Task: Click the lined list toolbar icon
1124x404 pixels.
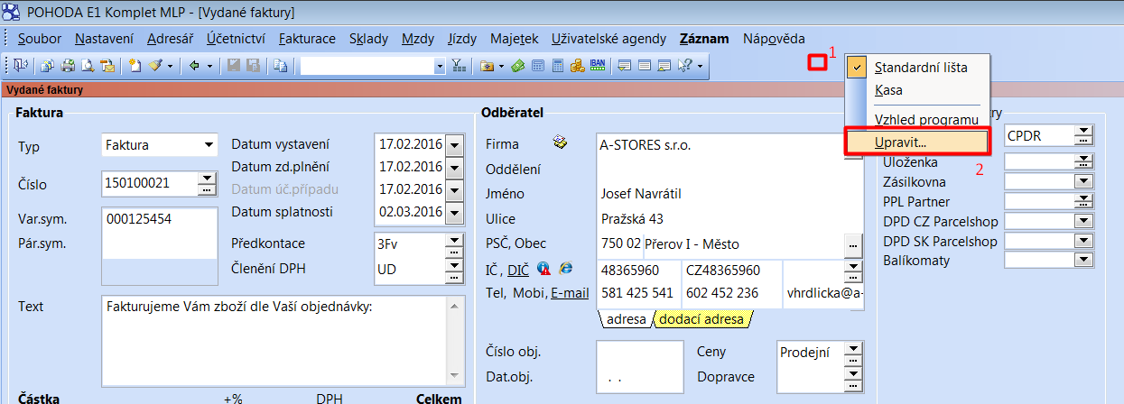Action: point(645,65)
